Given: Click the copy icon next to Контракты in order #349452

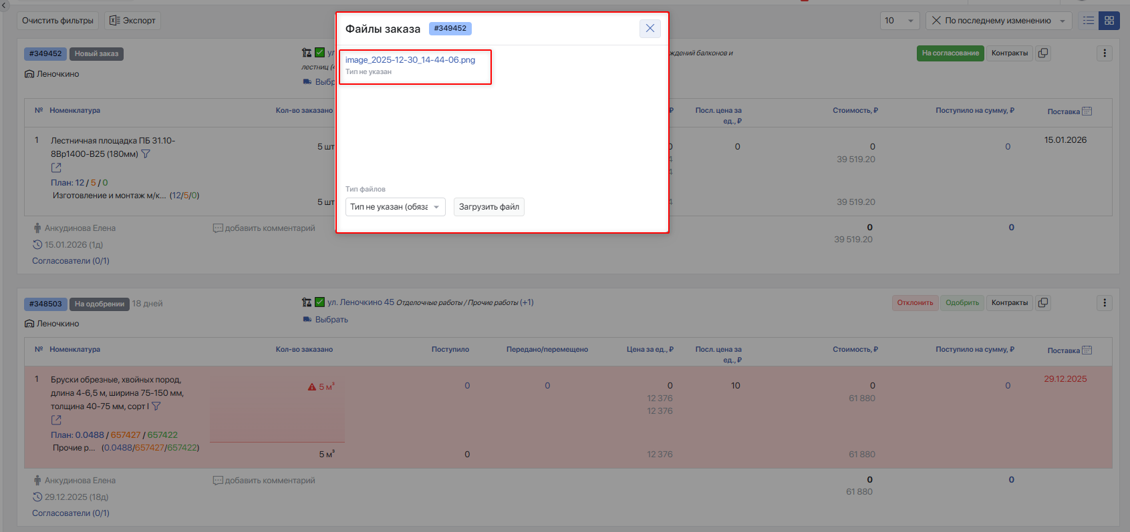Looking at the screenshot, I should click(1043, 53).
